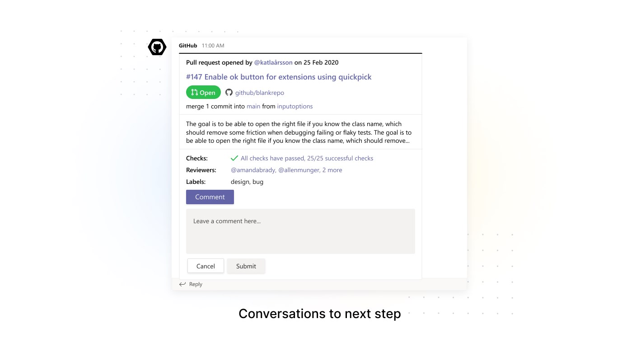
Task: Expand the 2 more reviewers link
Action: click(x=332, y=170)
